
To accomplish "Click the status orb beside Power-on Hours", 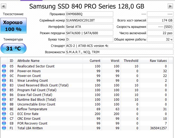I will coord(4,71).
